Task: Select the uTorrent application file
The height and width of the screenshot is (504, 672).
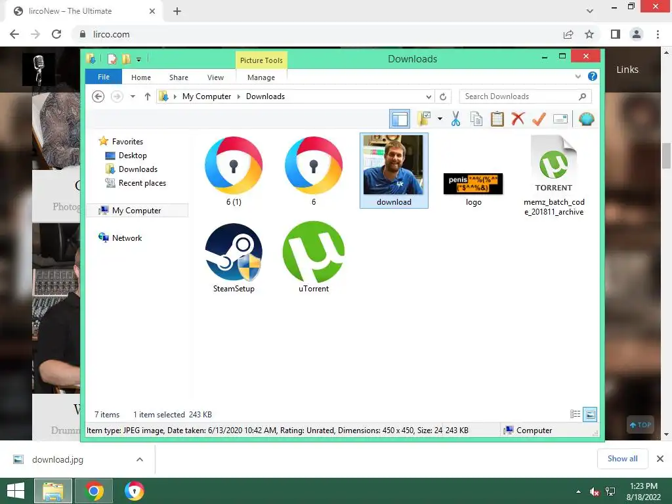Action: [x=314, y=258]
